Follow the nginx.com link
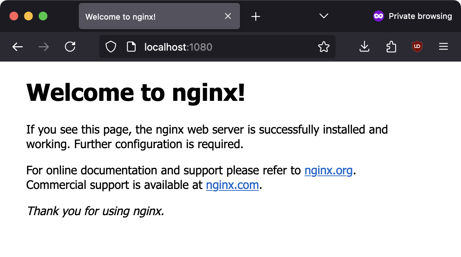The height and width of the screenshot is (257, 461). 232,185
